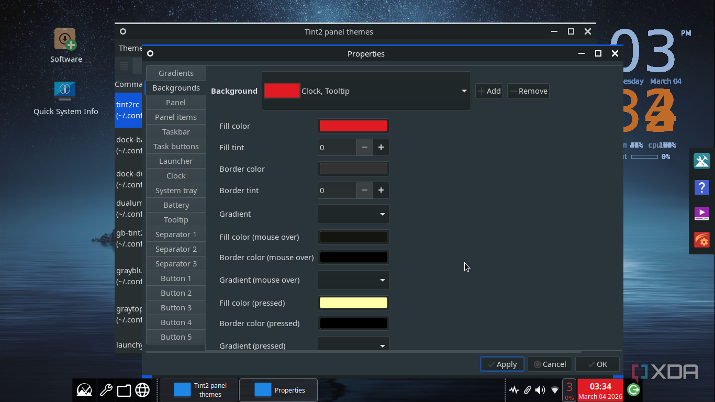The width and height of the screenshot is (715, 402).
Task: Open Quick System Info desktop icon
Action: [x=66, y=98]
